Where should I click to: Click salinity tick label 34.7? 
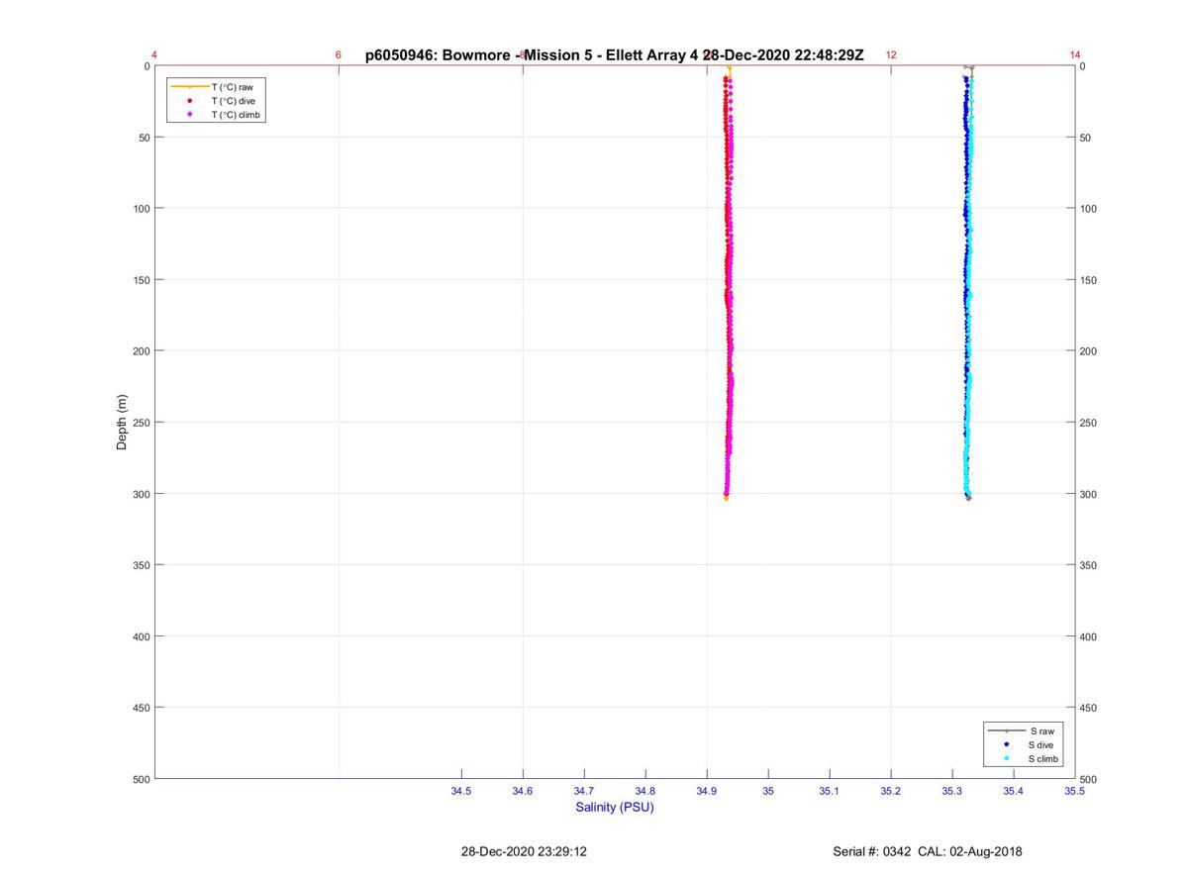[584, 792]
